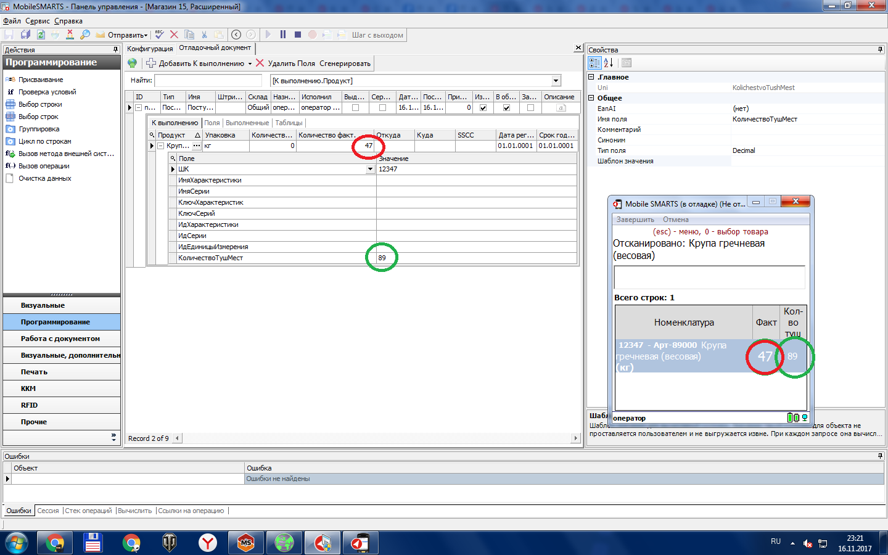Run the ABC spell-check validation icon
The width and height of the screenshot is (888, 555).
(160, 35)
